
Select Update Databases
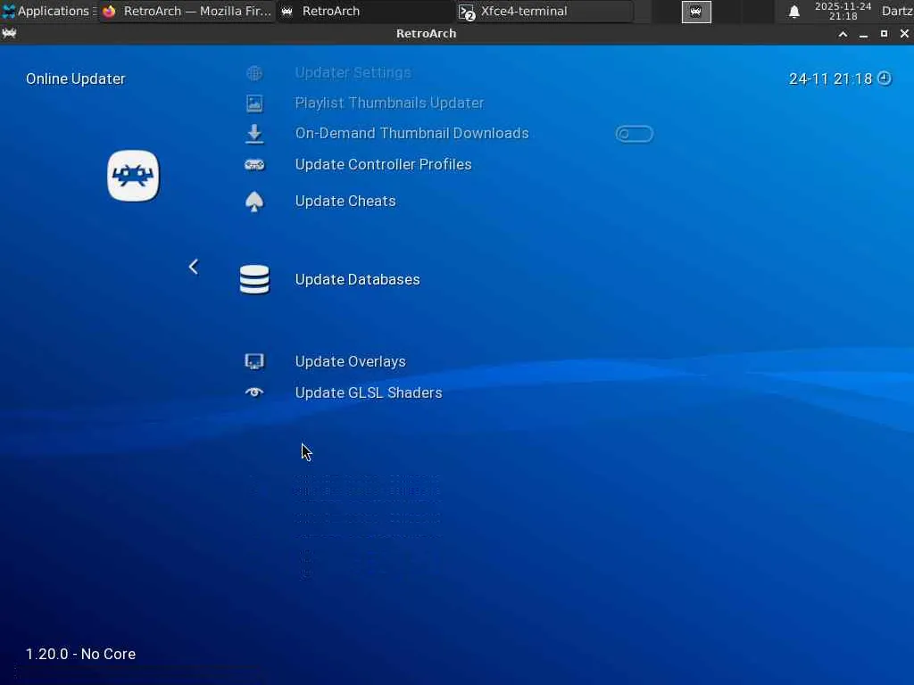coord(357,279)
